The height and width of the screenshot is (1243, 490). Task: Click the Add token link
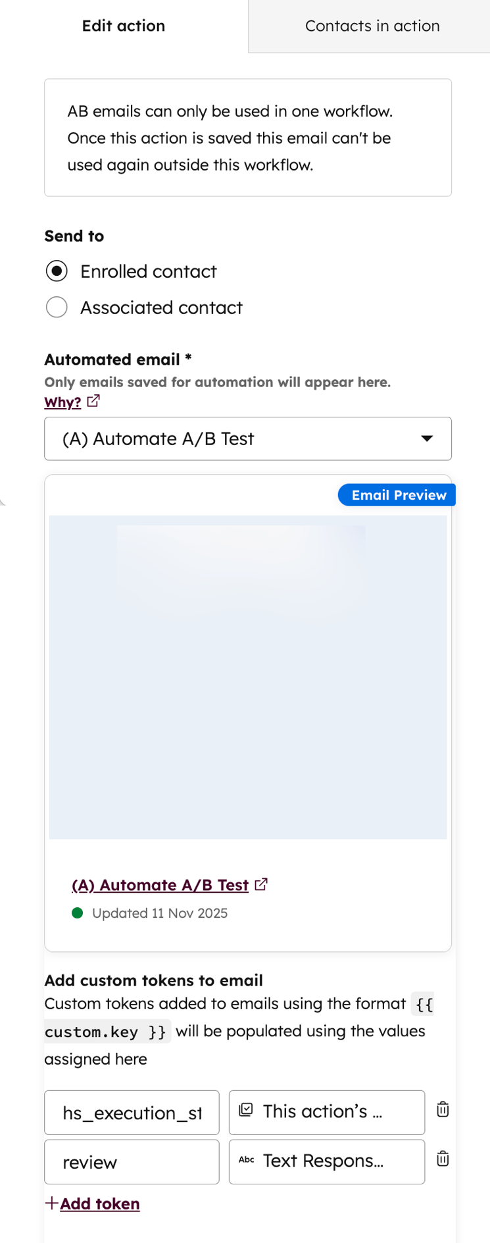[100, 1203]
